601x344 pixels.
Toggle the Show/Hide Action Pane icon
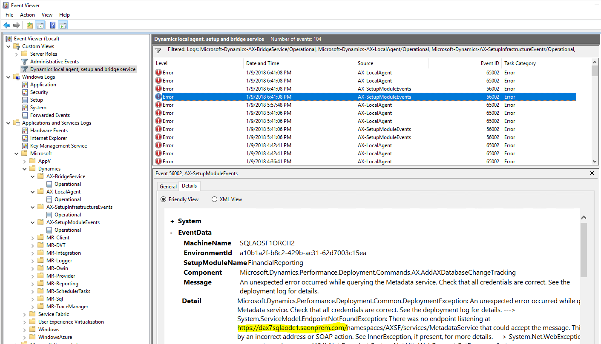click(x=63, y=26)
